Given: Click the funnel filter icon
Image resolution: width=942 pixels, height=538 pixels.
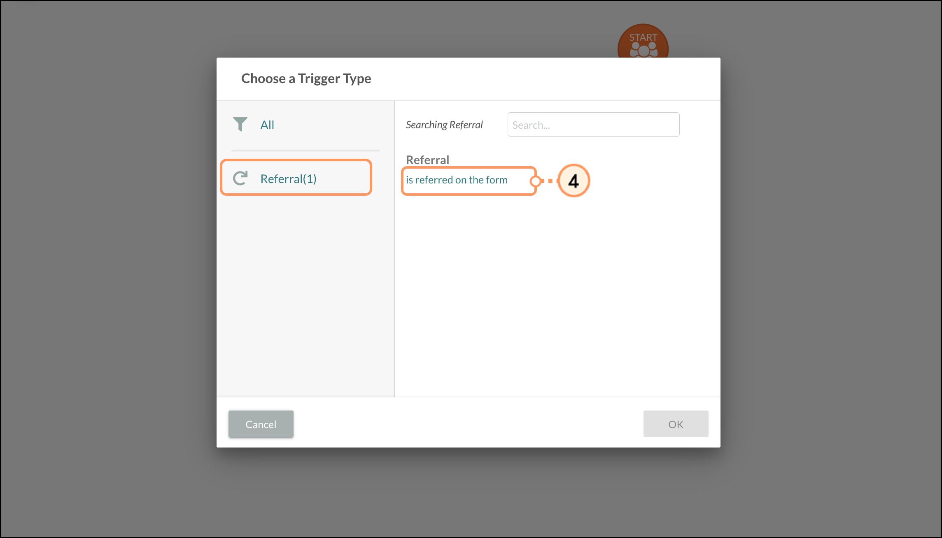Looking at the screenshot, I should click(x=240, y=124).
